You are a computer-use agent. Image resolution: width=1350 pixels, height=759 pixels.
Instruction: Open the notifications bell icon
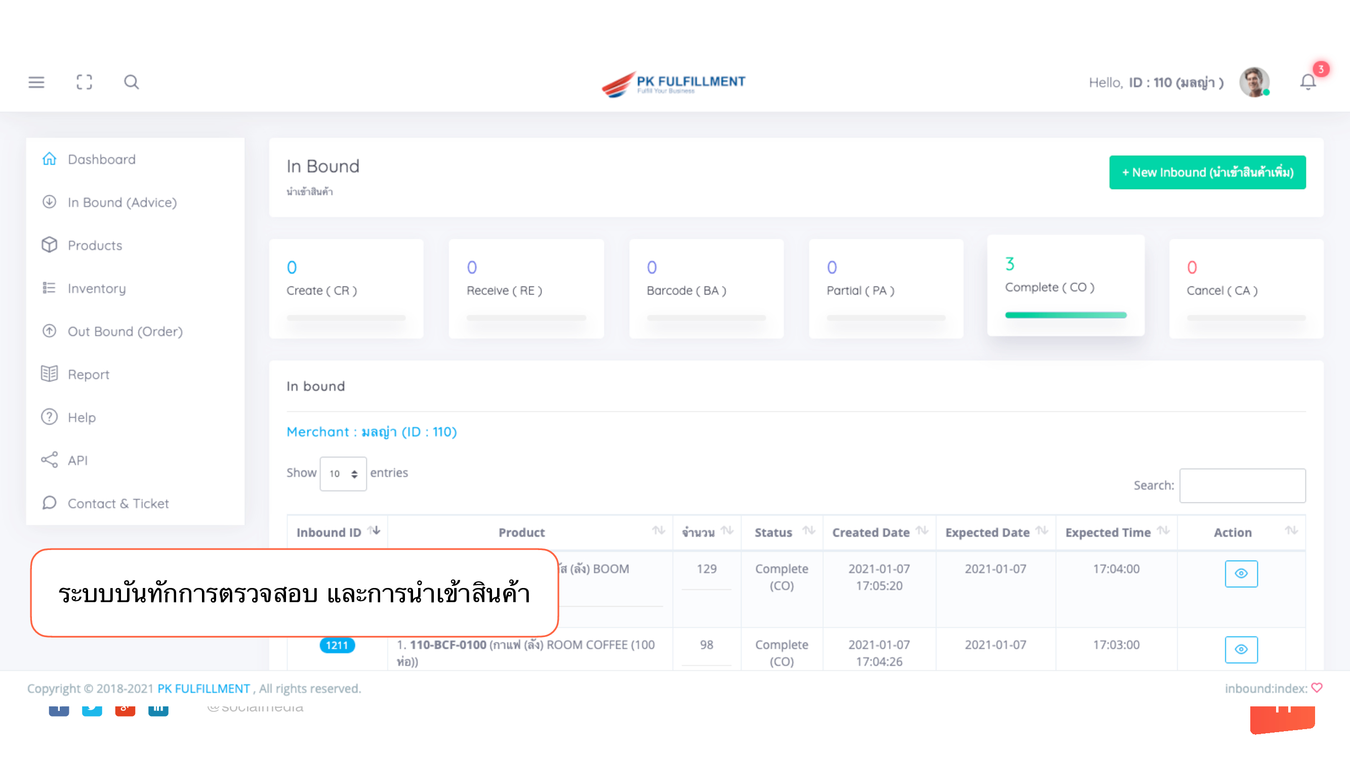(1307, 82)
